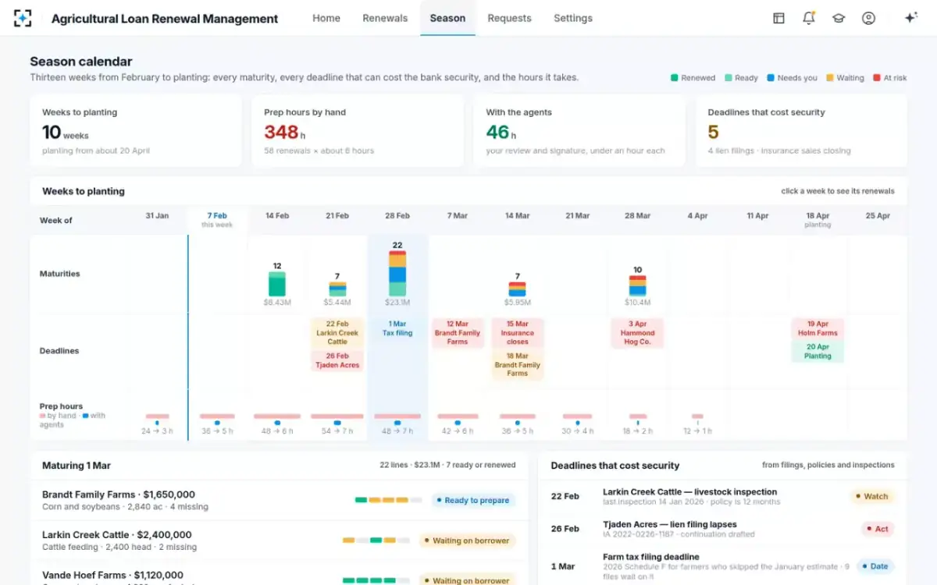
Task: Launch the sparkle assistant icon
Action: point(910,18)
